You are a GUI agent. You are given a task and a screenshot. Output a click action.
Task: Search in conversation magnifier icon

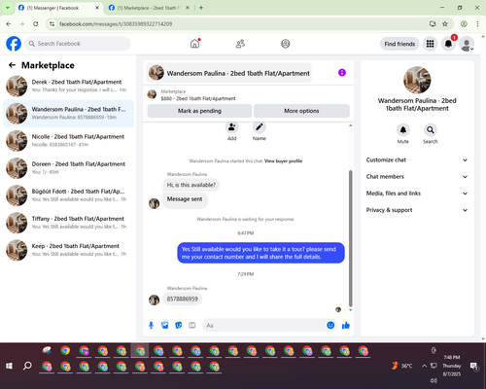tap(431, 130)
